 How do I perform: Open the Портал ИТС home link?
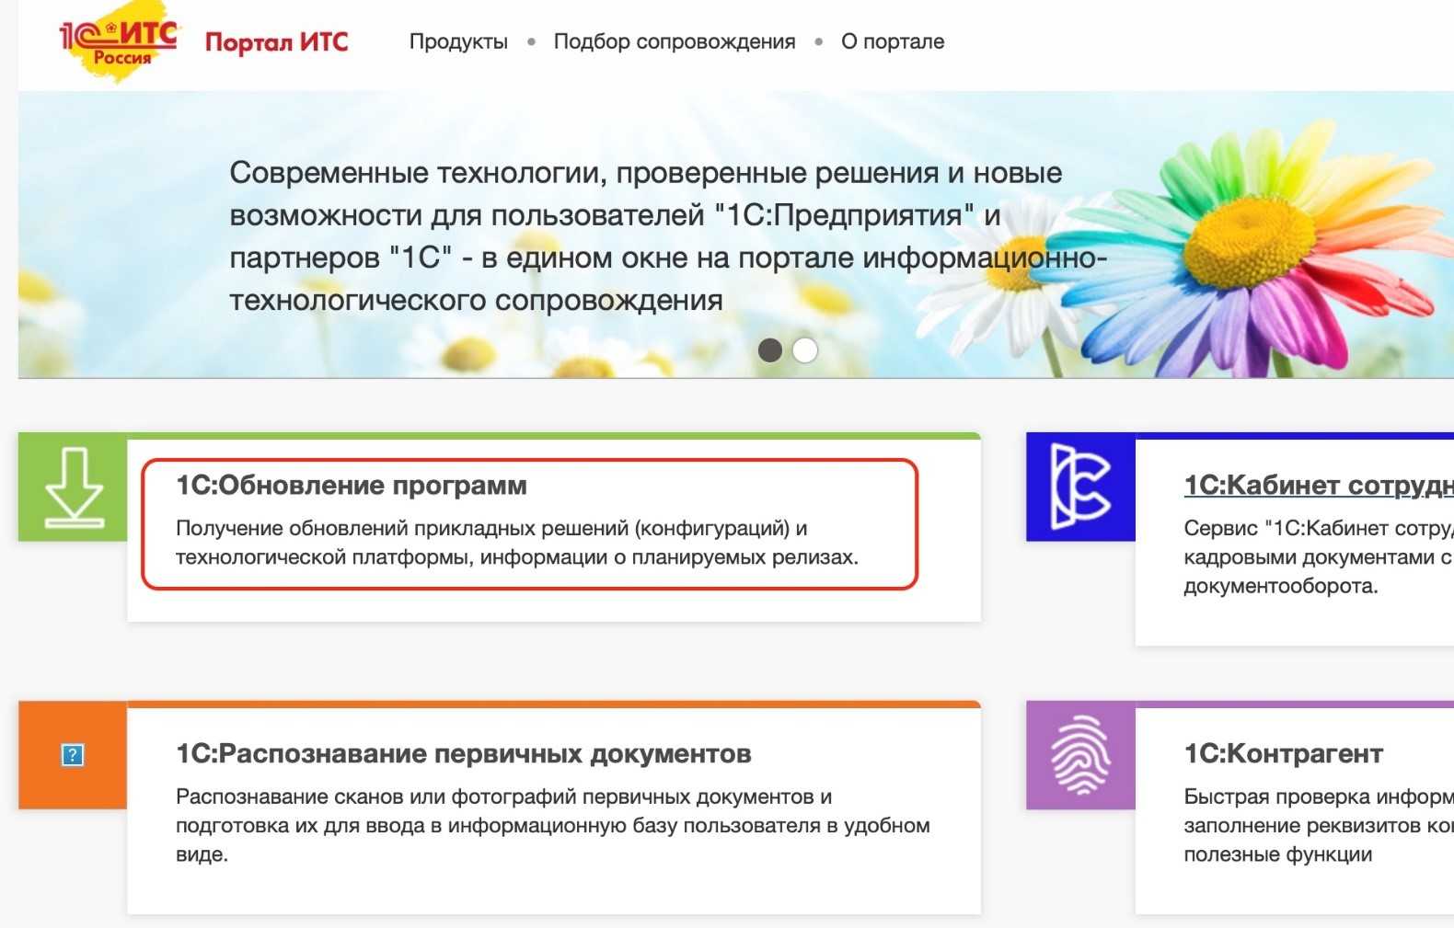point(276,42)
